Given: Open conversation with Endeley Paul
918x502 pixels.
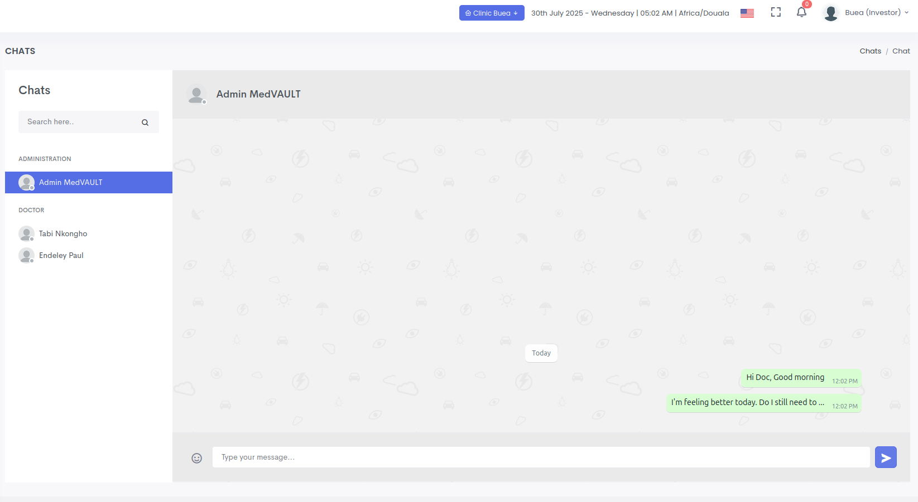Looking at the screenshot, I should [x=61, y=255].
